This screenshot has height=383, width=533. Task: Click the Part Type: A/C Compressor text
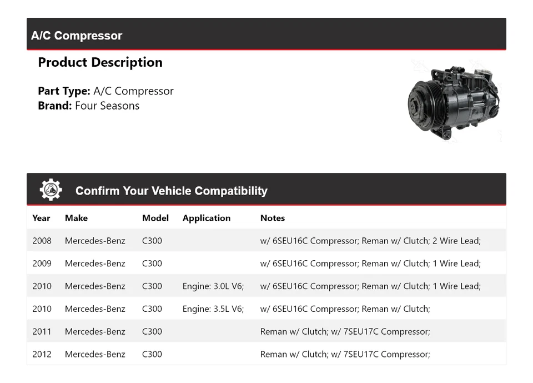[105, 91]
